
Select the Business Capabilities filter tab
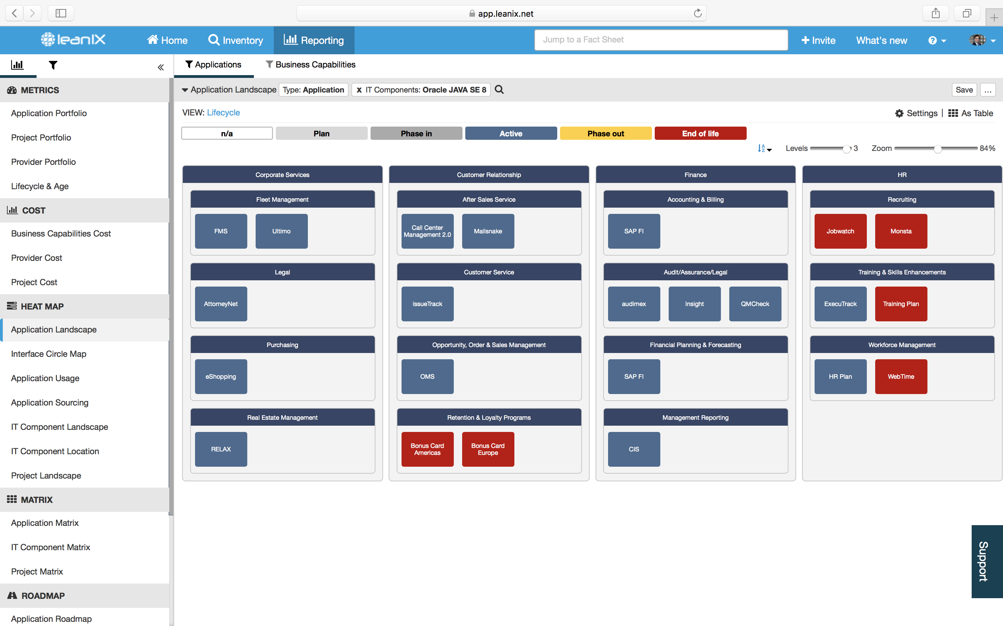[x=310, y=65]
